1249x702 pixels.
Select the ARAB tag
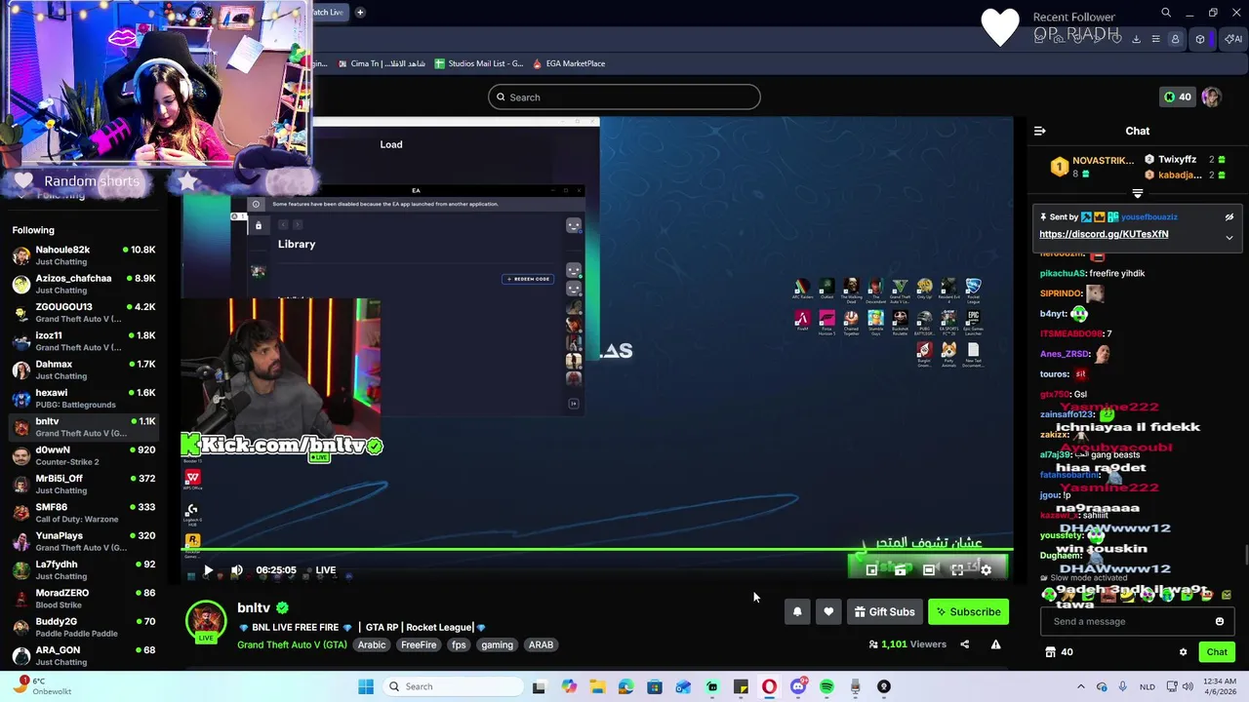click(x=541, y=644)
